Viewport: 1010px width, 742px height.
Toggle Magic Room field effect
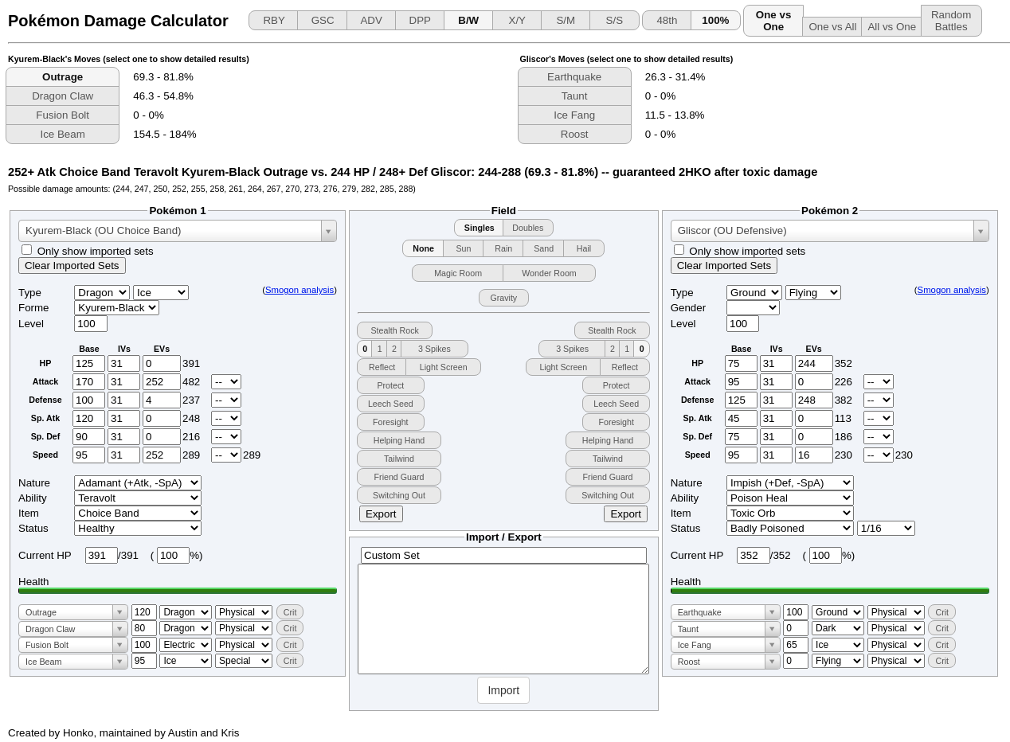[x=457, y=273]
